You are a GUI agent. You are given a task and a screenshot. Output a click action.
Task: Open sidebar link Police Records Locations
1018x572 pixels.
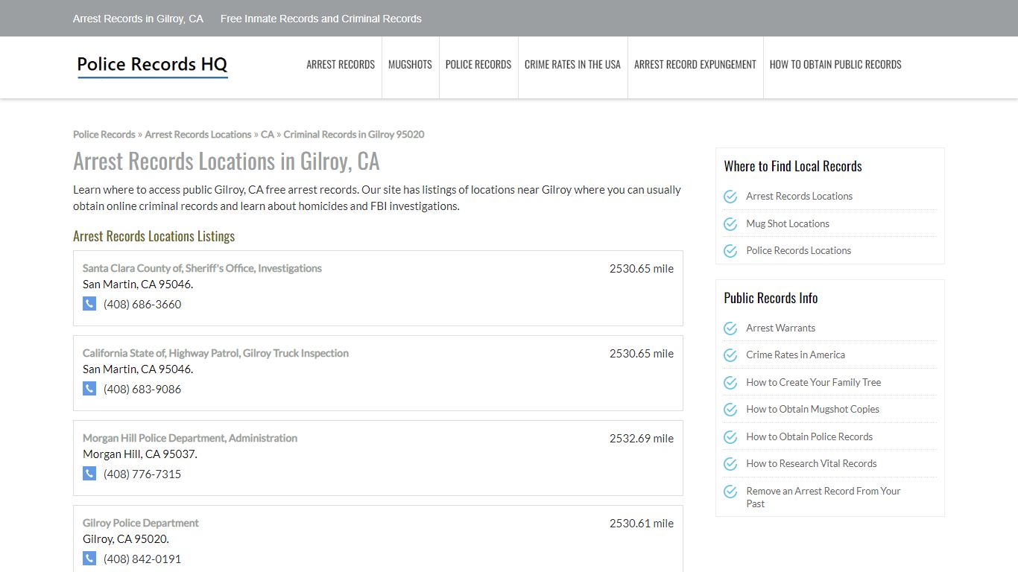[798, 250]
